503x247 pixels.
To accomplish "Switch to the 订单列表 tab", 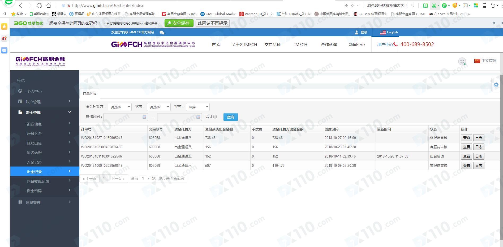I will coord(90,94).
